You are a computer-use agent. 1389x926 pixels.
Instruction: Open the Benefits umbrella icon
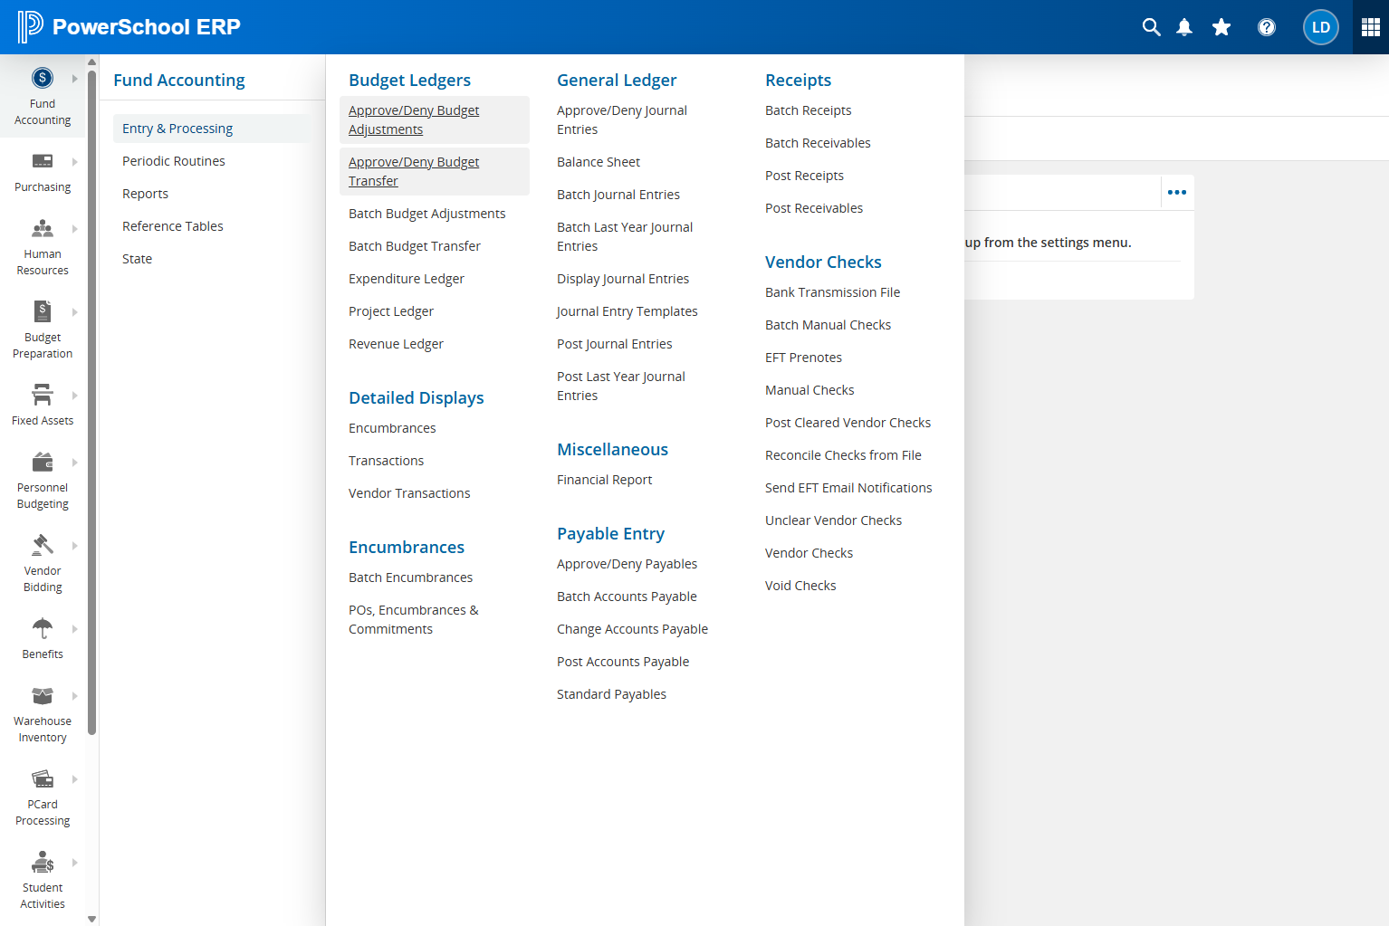click(x=43, y=628)
